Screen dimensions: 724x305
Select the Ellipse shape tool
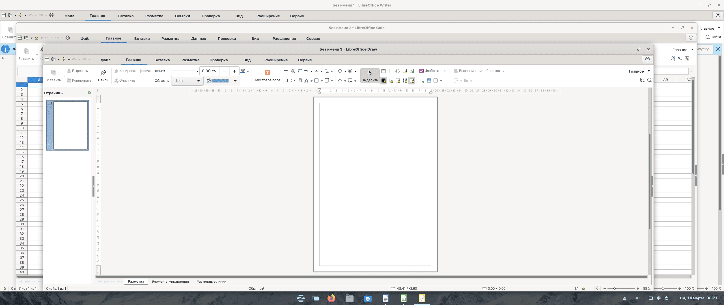click(x=293, y=80)
